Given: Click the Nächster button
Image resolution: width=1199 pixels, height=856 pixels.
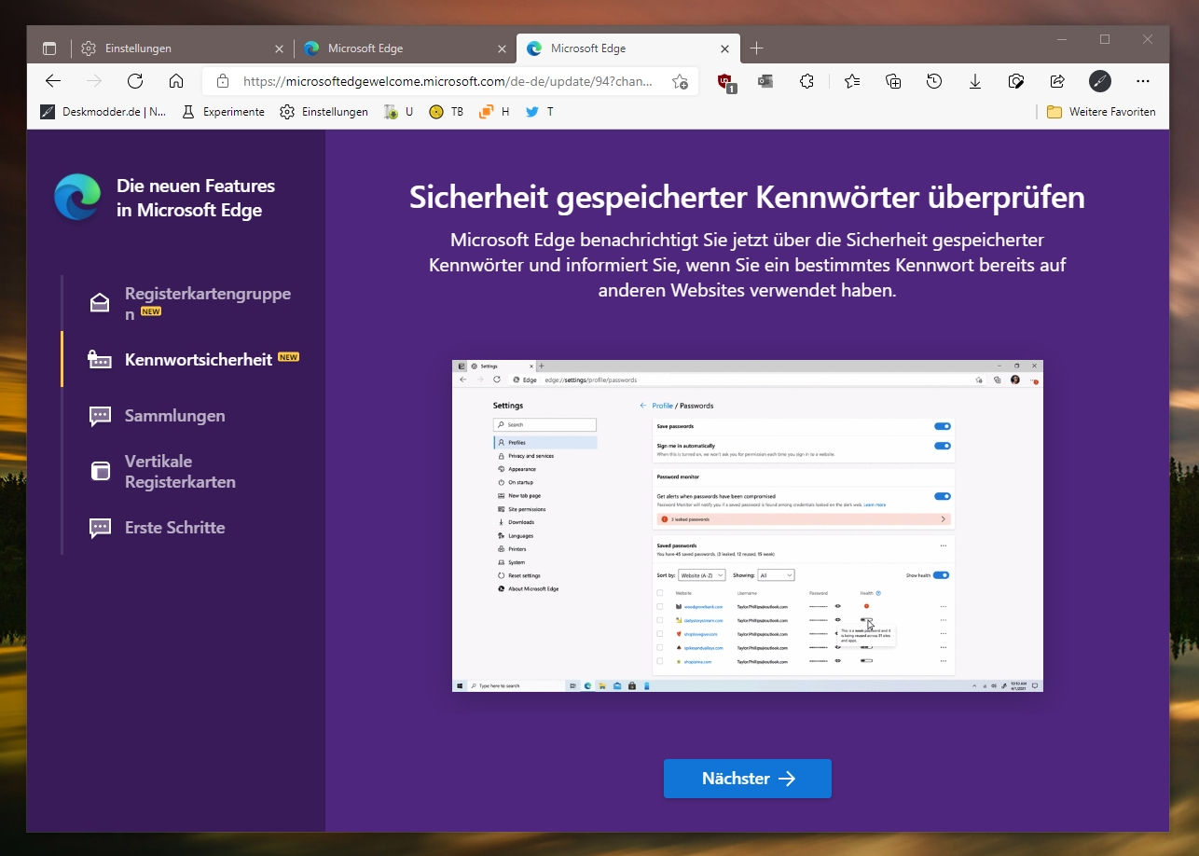Looking at the screenshot, I should 748,779.
